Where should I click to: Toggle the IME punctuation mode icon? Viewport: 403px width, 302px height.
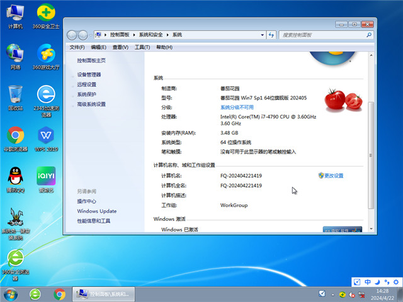pos(387,282)
